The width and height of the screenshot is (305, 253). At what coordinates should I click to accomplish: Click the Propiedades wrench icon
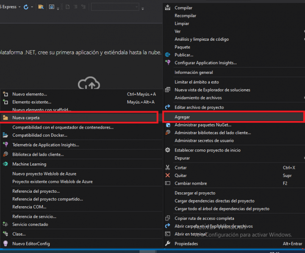tap(168, 244)
